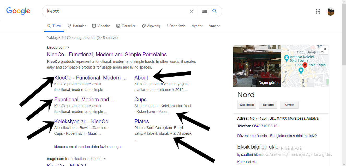The width and height of the screenshot is (346, 166).
Task: Click the red map pin marker
Action: coord(305,65)
